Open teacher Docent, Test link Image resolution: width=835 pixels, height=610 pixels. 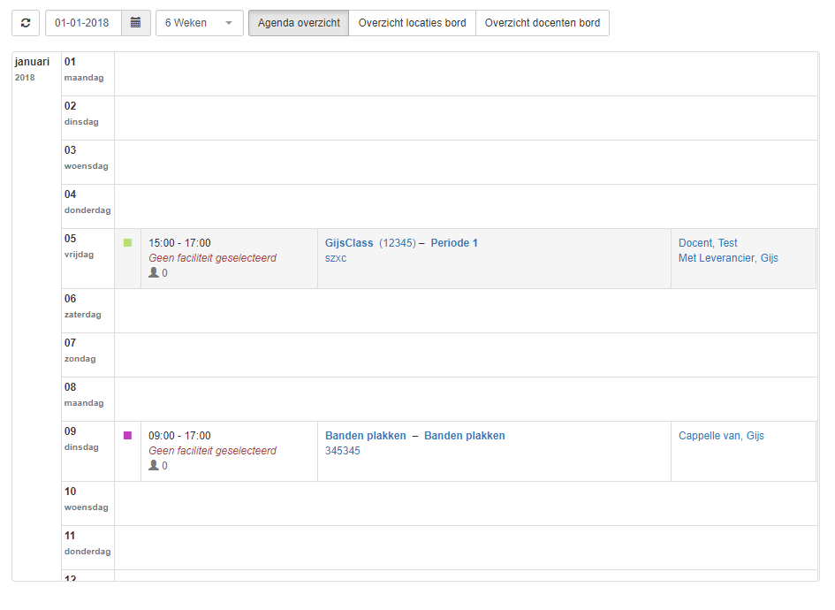click(708, 243)
